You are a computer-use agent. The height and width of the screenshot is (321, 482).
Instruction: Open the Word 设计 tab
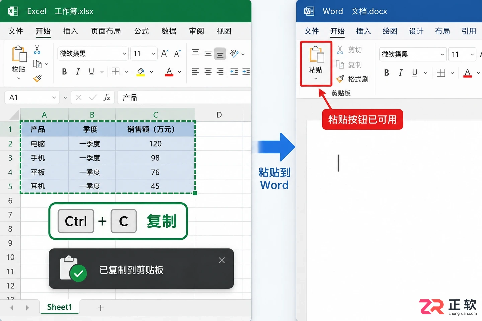[416, 31]
